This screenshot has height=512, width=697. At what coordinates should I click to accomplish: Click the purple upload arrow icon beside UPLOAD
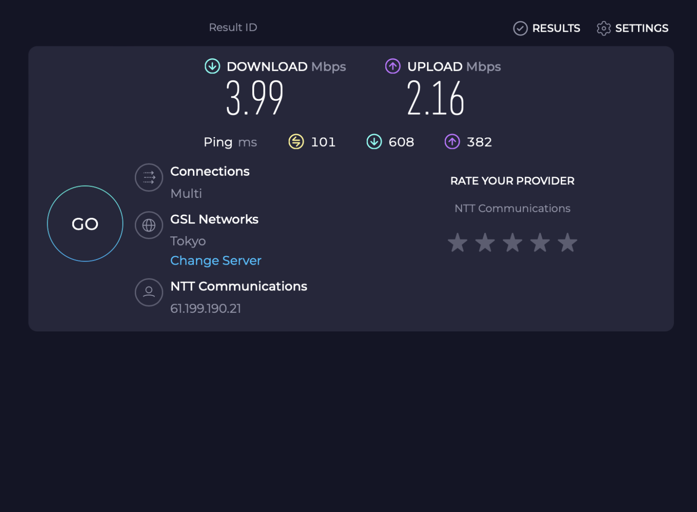393,66
